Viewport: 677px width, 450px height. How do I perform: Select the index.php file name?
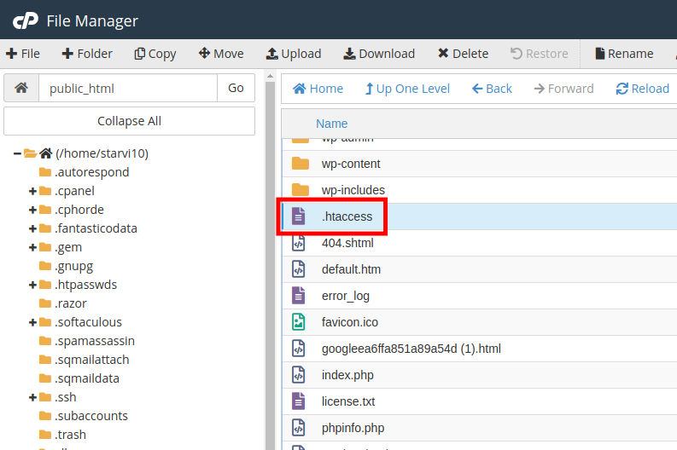347,375
